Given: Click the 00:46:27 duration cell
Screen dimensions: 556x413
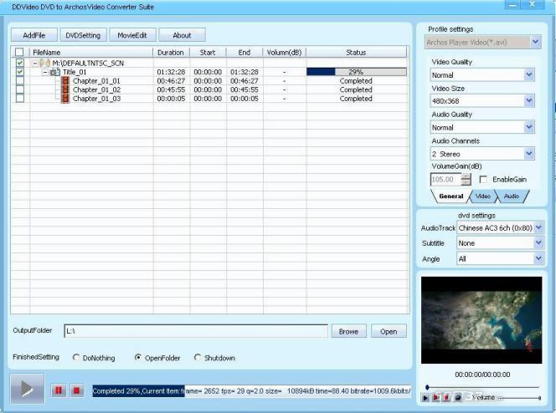Looking at the screenshot, I should point(171,81).
